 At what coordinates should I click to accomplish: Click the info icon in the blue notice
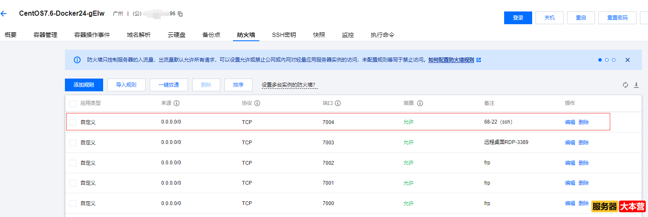click(x=77, y=60)
